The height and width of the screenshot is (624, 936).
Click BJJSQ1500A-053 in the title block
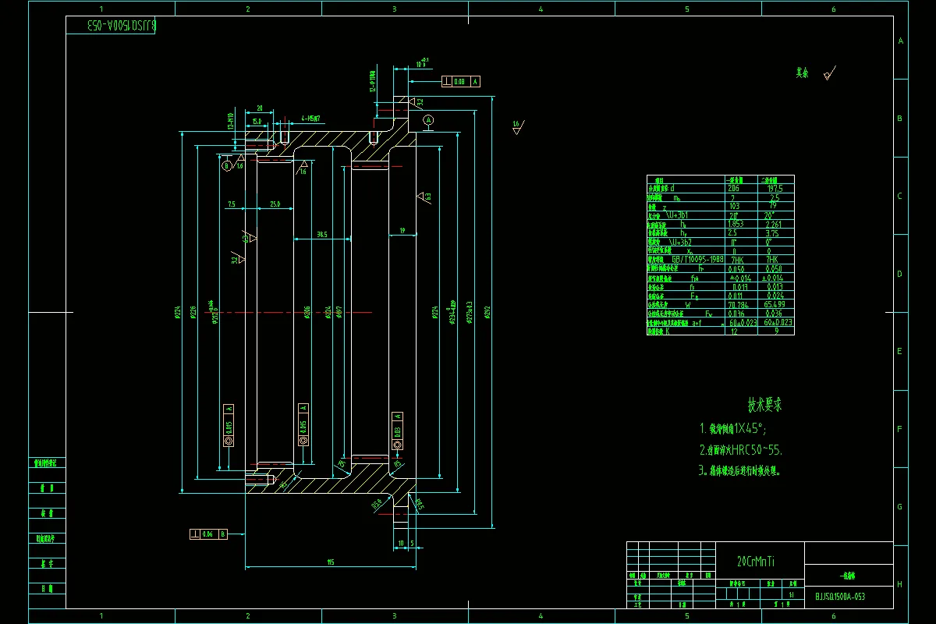coord(839,597)
